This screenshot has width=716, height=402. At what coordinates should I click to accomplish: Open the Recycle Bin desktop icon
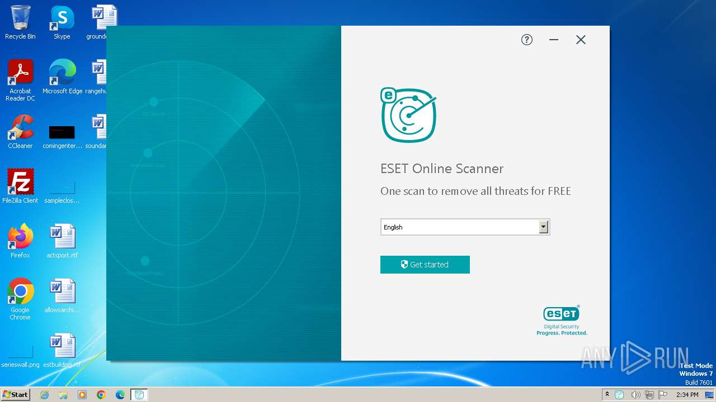20,22
